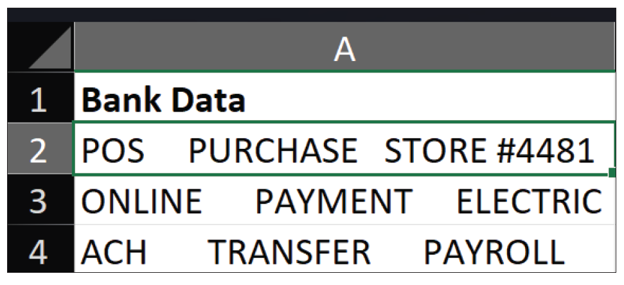Click the Bank Data header cell
This screenshot has width=624, height=285.
point(344,98)
